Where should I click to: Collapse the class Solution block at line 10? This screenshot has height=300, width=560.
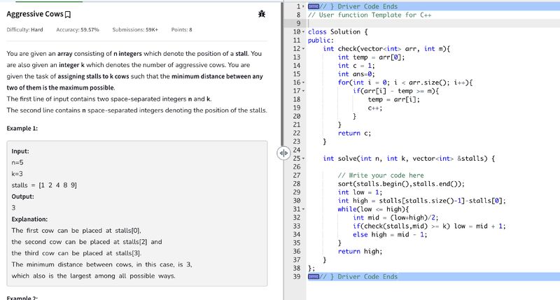click(x=302, y=31)
